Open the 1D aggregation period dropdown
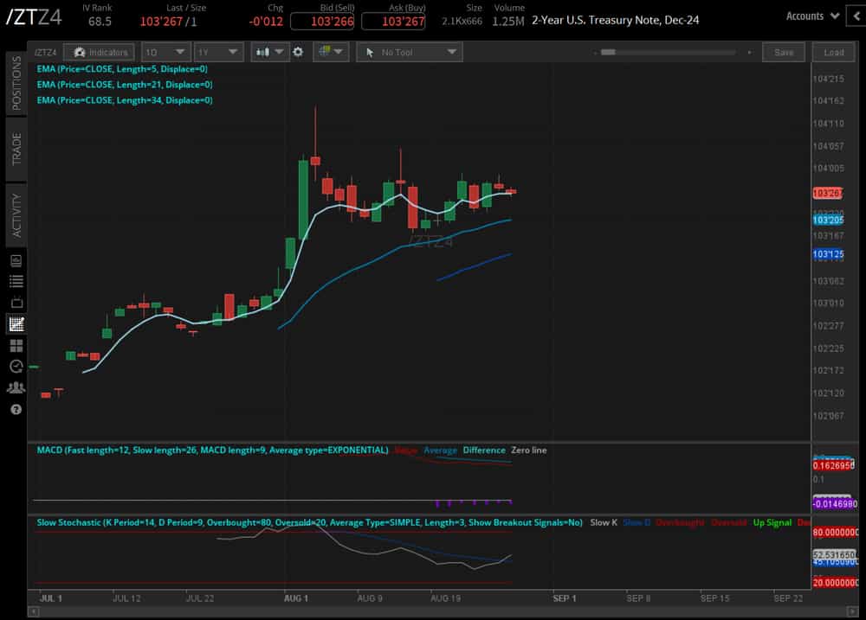This screenshot has width=866, height=620. click(x=165, y=53)
